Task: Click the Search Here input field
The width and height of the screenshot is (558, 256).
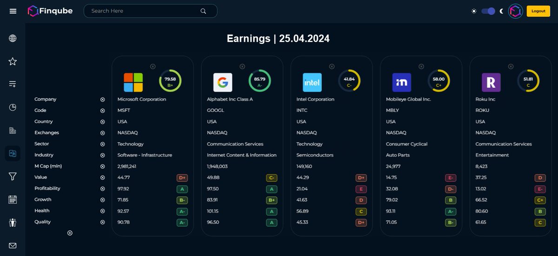Action: coord(150,11)
